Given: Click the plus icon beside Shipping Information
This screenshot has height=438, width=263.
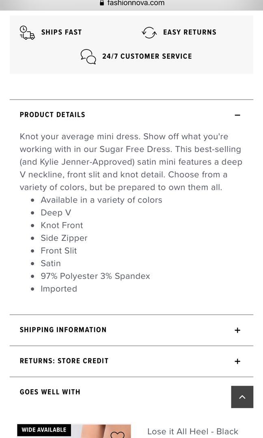Looking at the screenshot, I should pos(237,330).
